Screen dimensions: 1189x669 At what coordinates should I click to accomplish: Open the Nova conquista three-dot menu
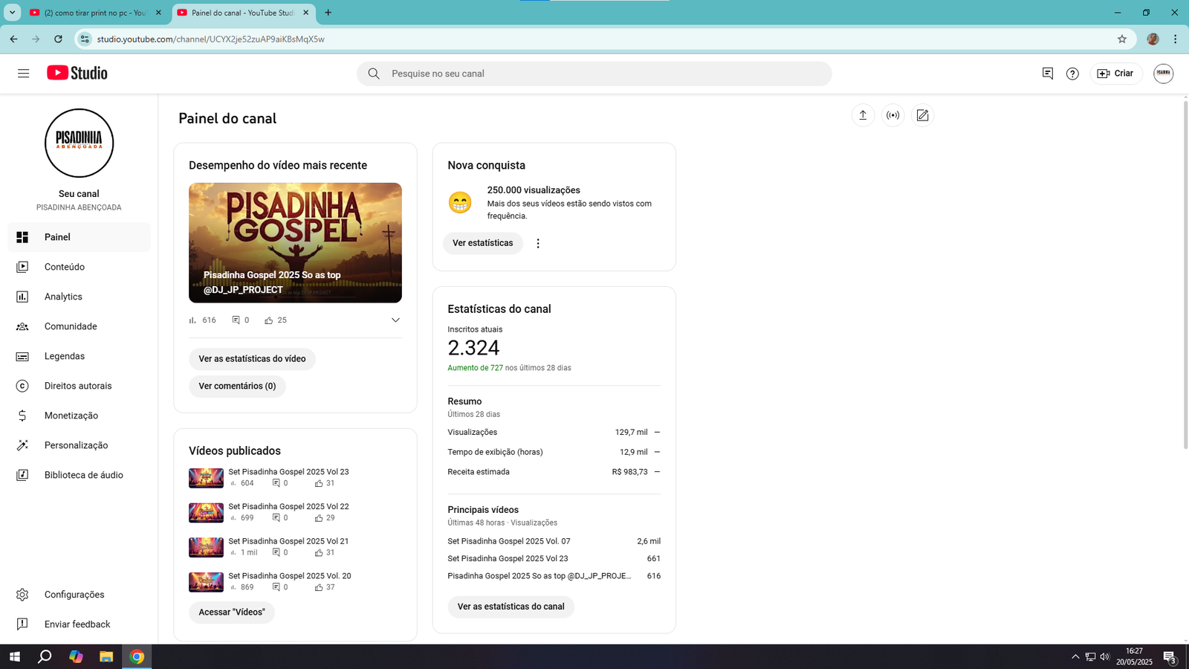coord(538,243)
